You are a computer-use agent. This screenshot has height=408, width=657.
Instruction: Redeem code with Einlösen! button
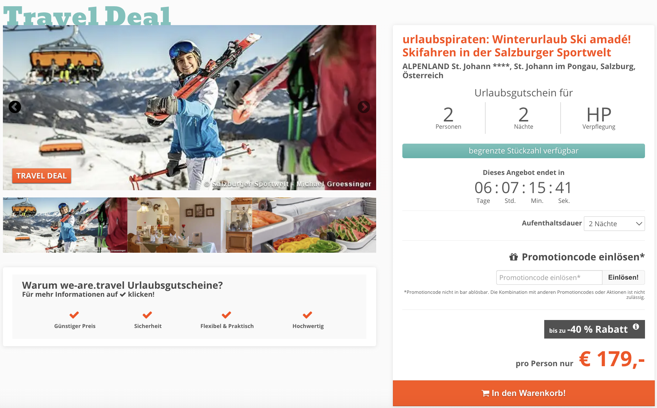click(x=624, y=277)
